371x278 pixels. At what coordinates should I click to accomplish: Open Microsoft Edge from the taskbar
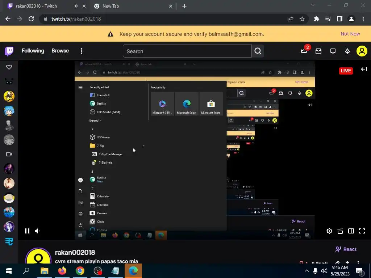pos(133,271)
